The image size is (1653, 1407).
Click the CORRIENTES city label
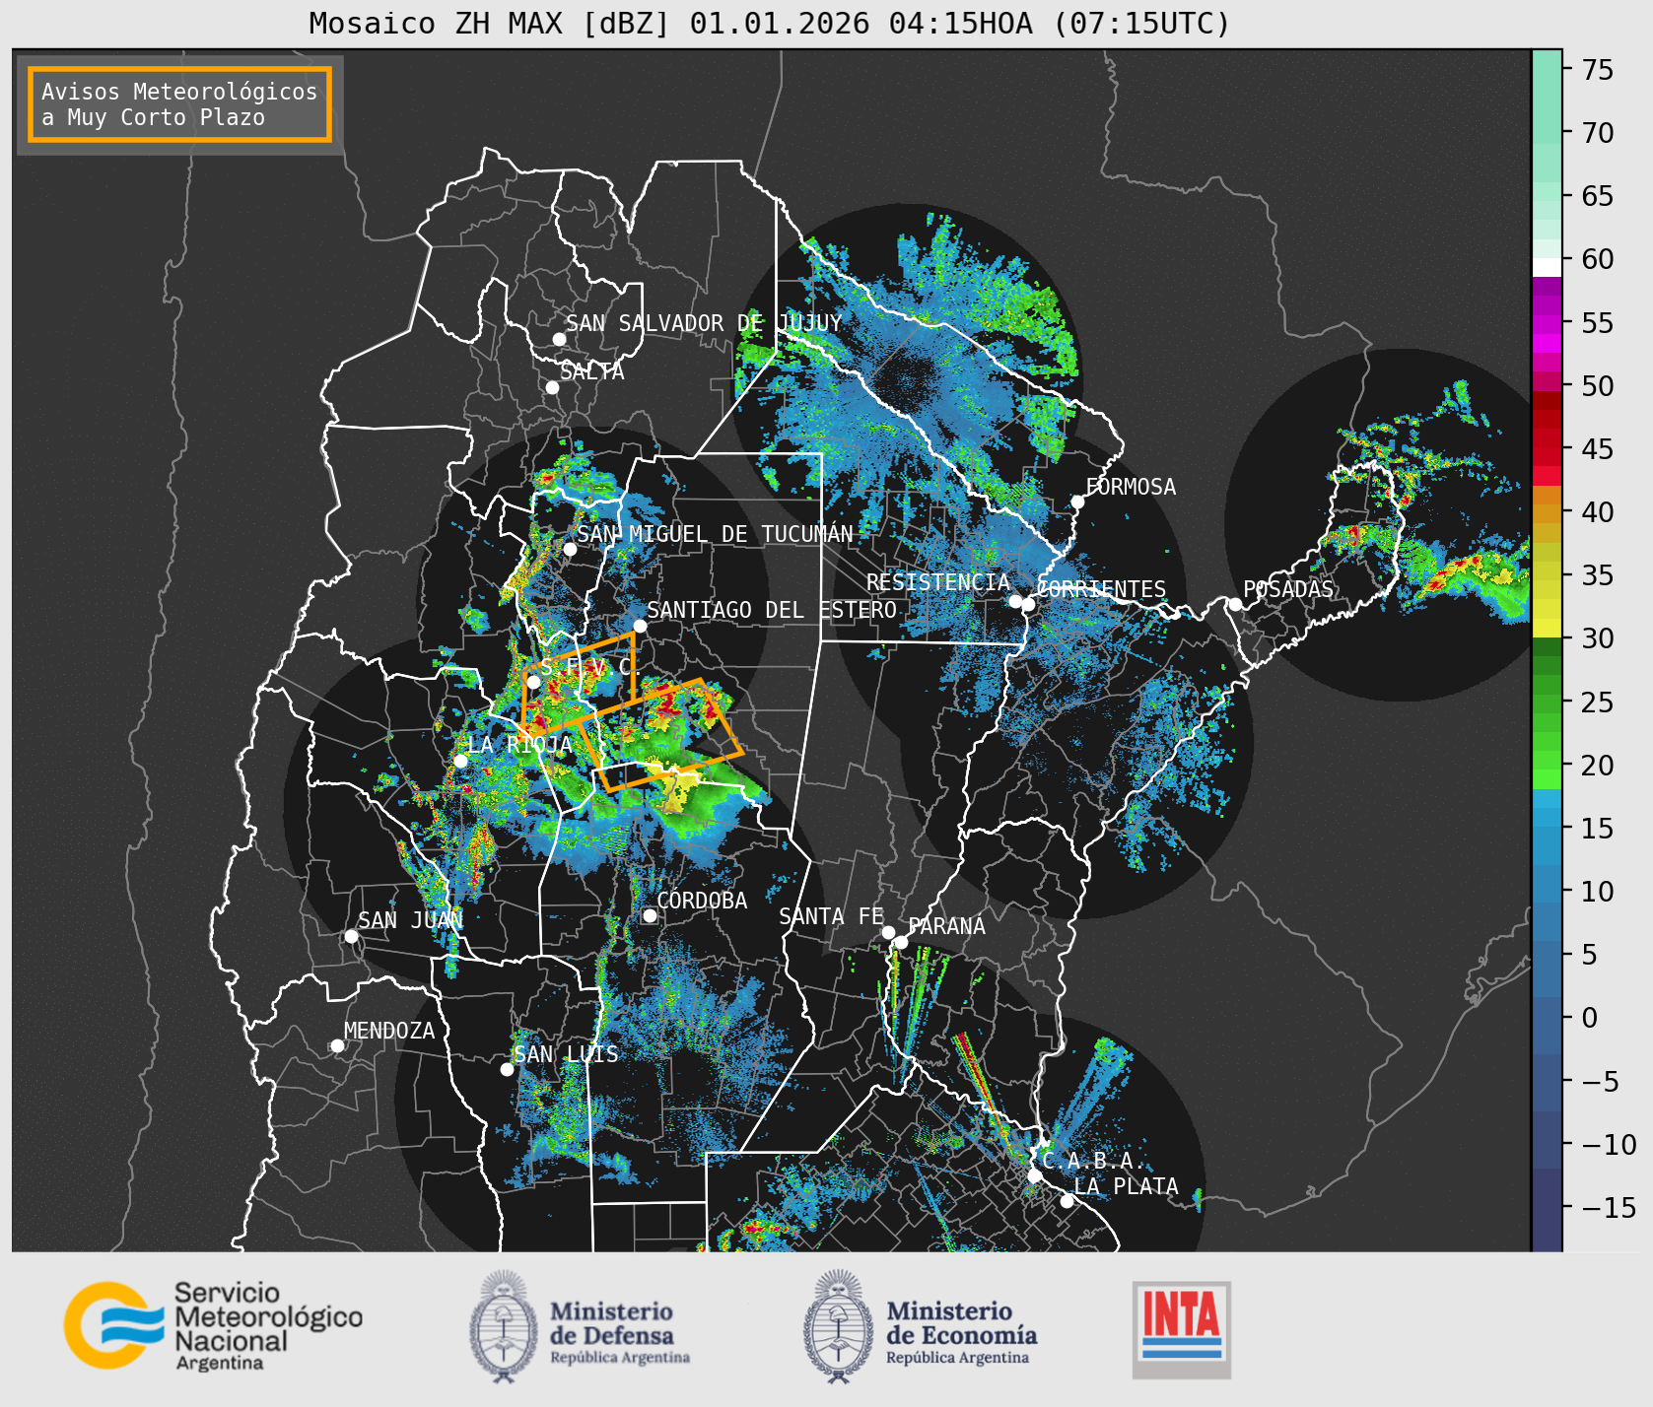[x=1102, y=589]
